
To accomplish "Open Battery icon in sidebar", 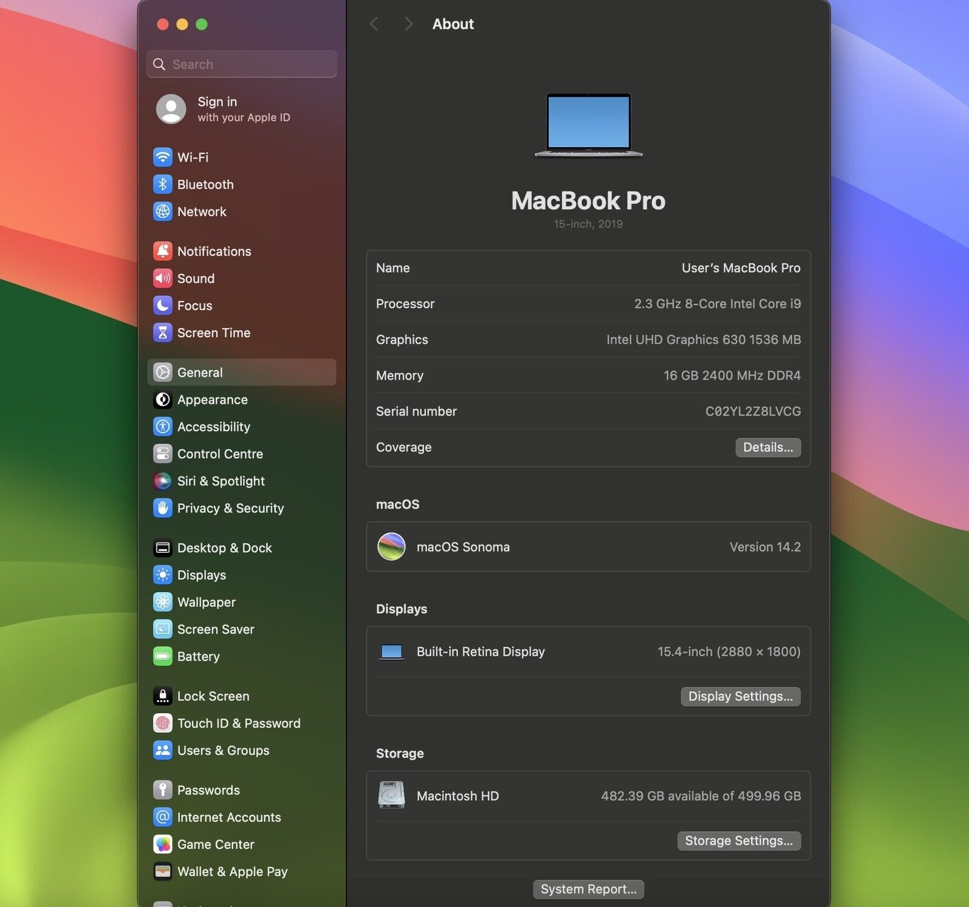I will pyautogui.click(x=162, y=657).
